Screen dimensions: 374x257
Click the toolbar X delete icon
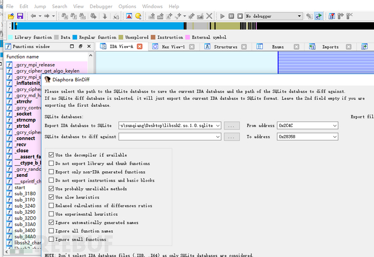point(209,16)
